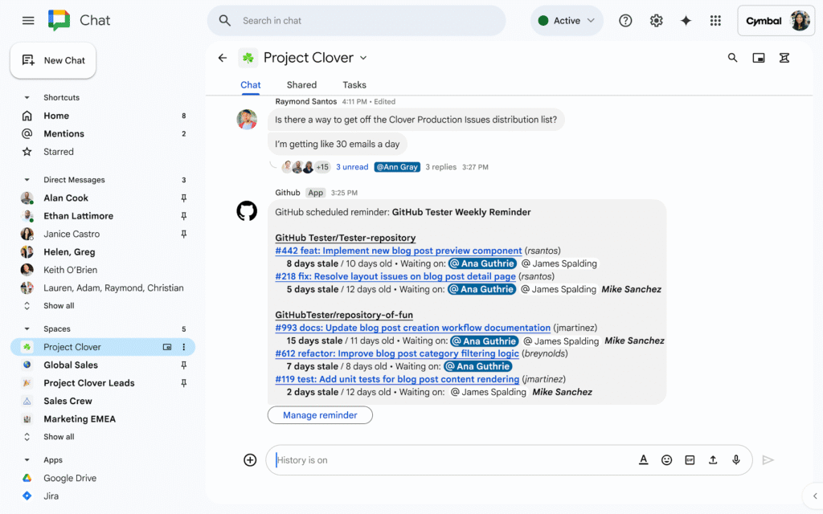Open the Active status dropdown
The height and width of the screenshot is (514, 823).
(567, 21)
